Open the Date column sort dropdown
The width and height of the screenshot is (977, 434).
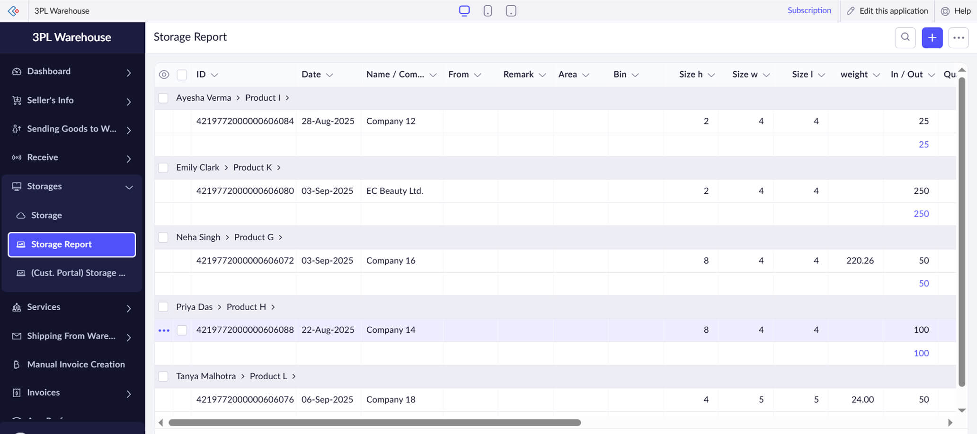(x=330, y=75)
